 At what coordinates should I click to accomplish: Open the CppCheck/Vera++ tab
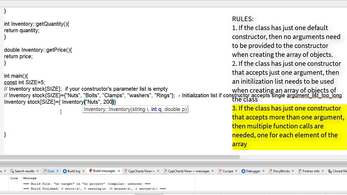click(141, 171)
